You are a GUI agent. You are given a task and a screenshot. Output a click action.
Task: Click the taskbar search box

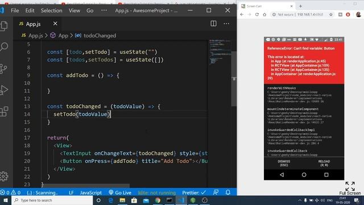52,200
